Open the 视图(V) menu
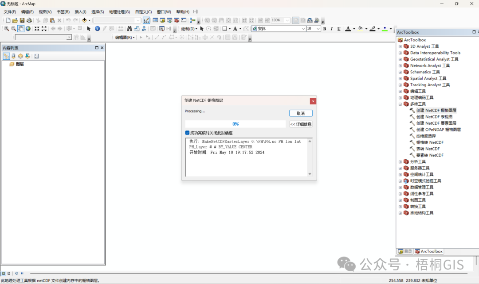The image size is (479, 284). [45, 12]
